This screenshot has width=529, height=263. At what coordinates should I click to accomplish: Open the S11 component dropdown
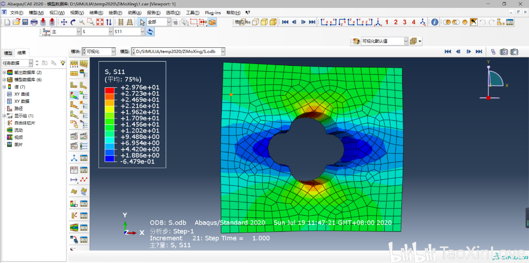pyautogui.click(x=142, y=32)
